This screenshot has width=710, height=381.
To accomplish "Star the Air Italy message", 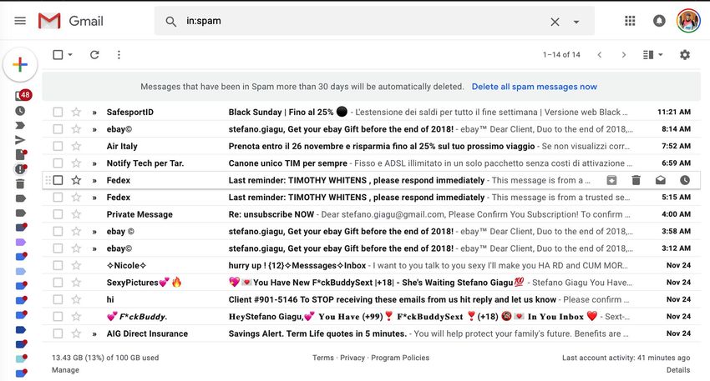I will point(76,146).
